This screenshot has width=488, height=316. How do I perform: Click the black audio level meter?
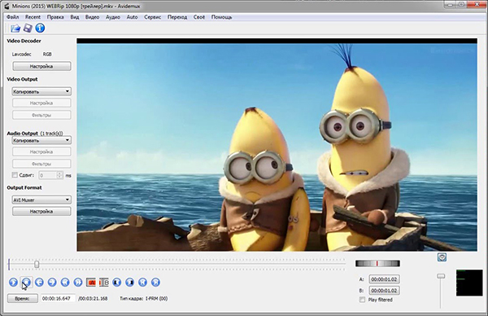pos(469,283)
